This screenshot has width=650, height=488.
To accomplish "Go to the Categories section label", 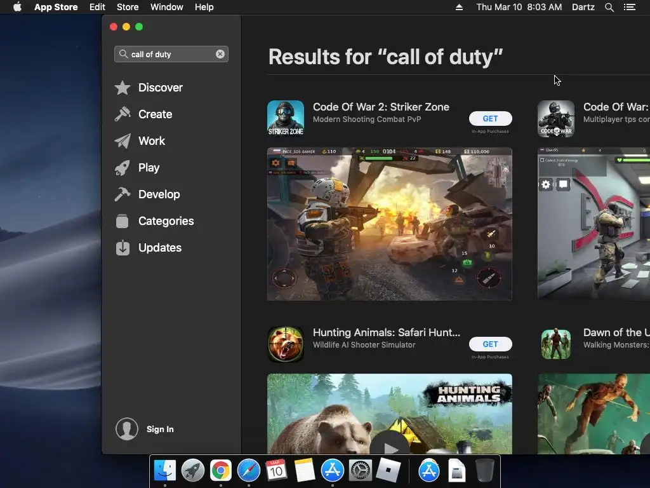I will tap(166, 220).
